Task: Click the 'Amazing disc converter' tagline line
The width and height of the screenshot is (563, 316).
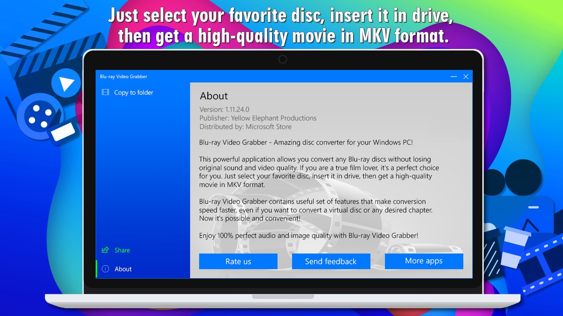Action: (306, 142)
